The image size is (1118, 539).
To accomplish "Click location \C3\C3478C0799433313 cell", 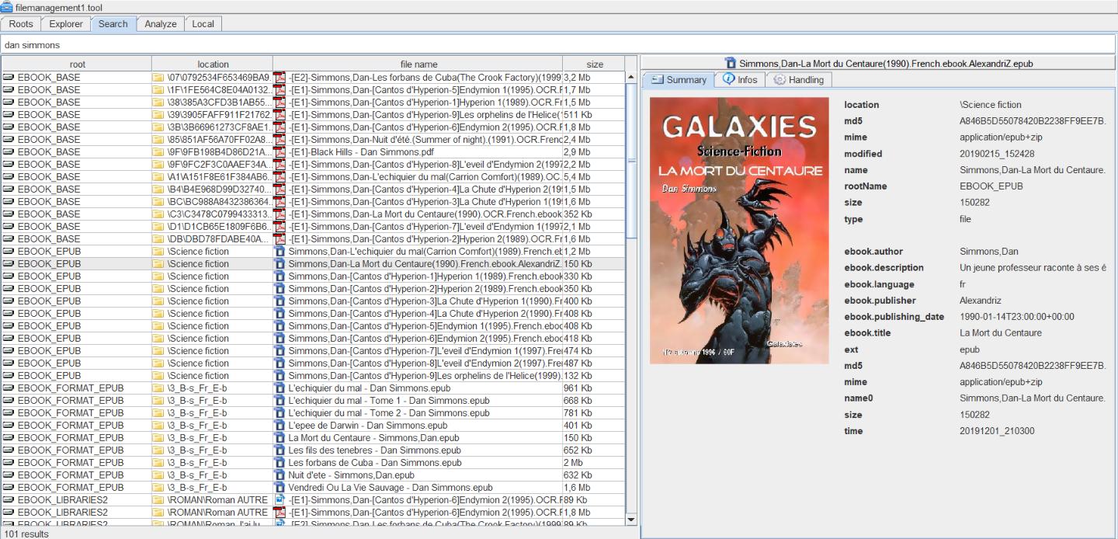I will pyautogui.click(x=213, y=214).
